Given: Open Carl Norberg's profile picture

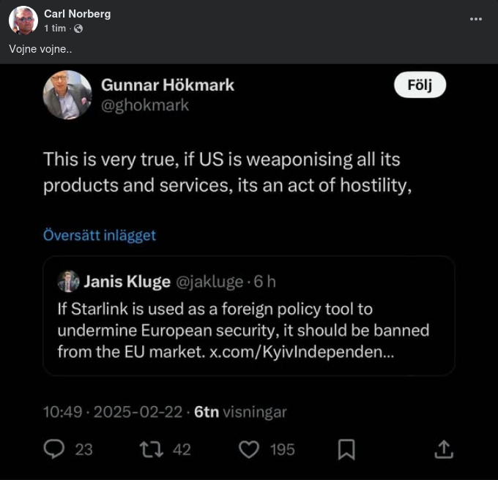Looking at the screenshot, I should [23, 20].
